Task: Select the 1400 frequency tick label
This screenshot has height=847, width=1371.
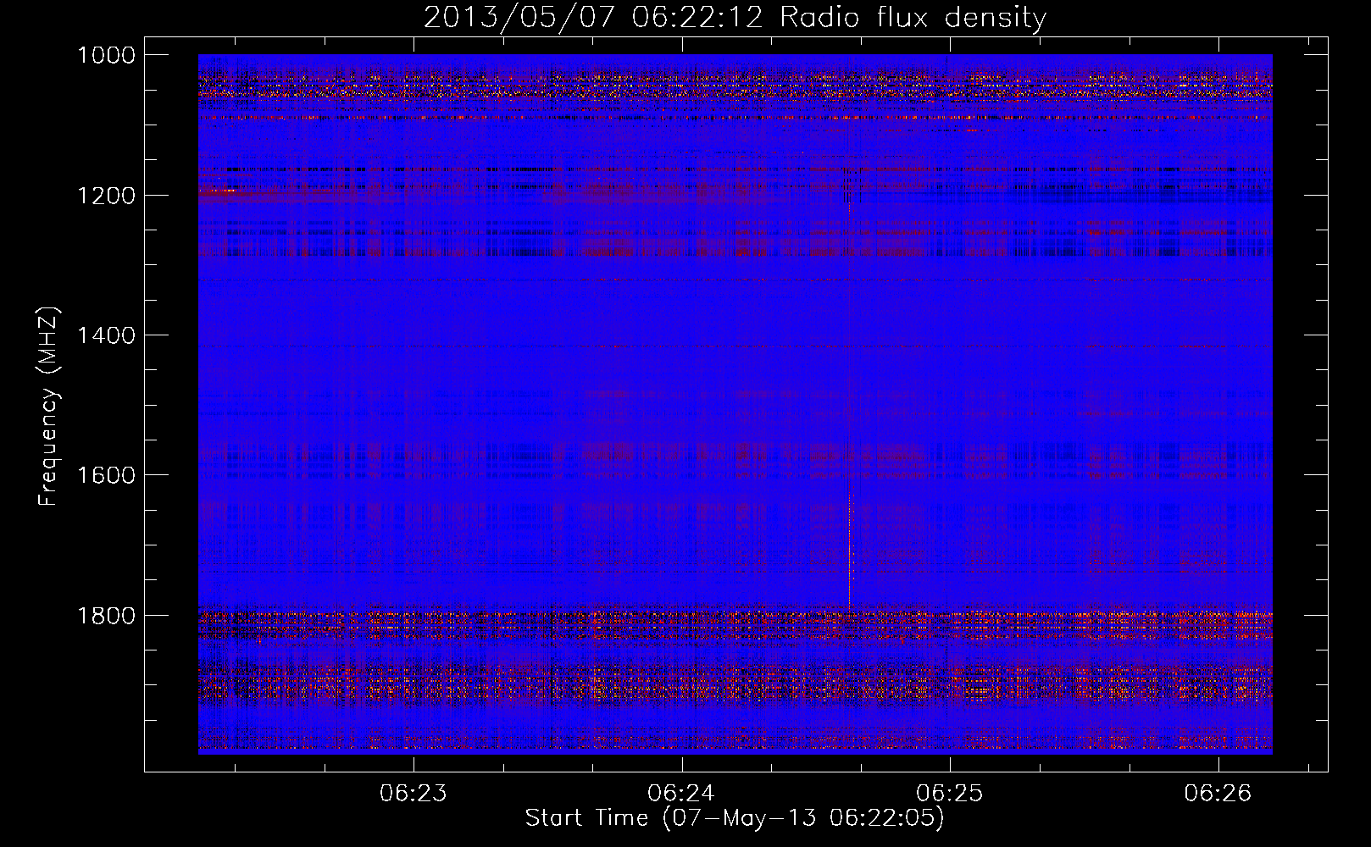Action: (106, 335)
